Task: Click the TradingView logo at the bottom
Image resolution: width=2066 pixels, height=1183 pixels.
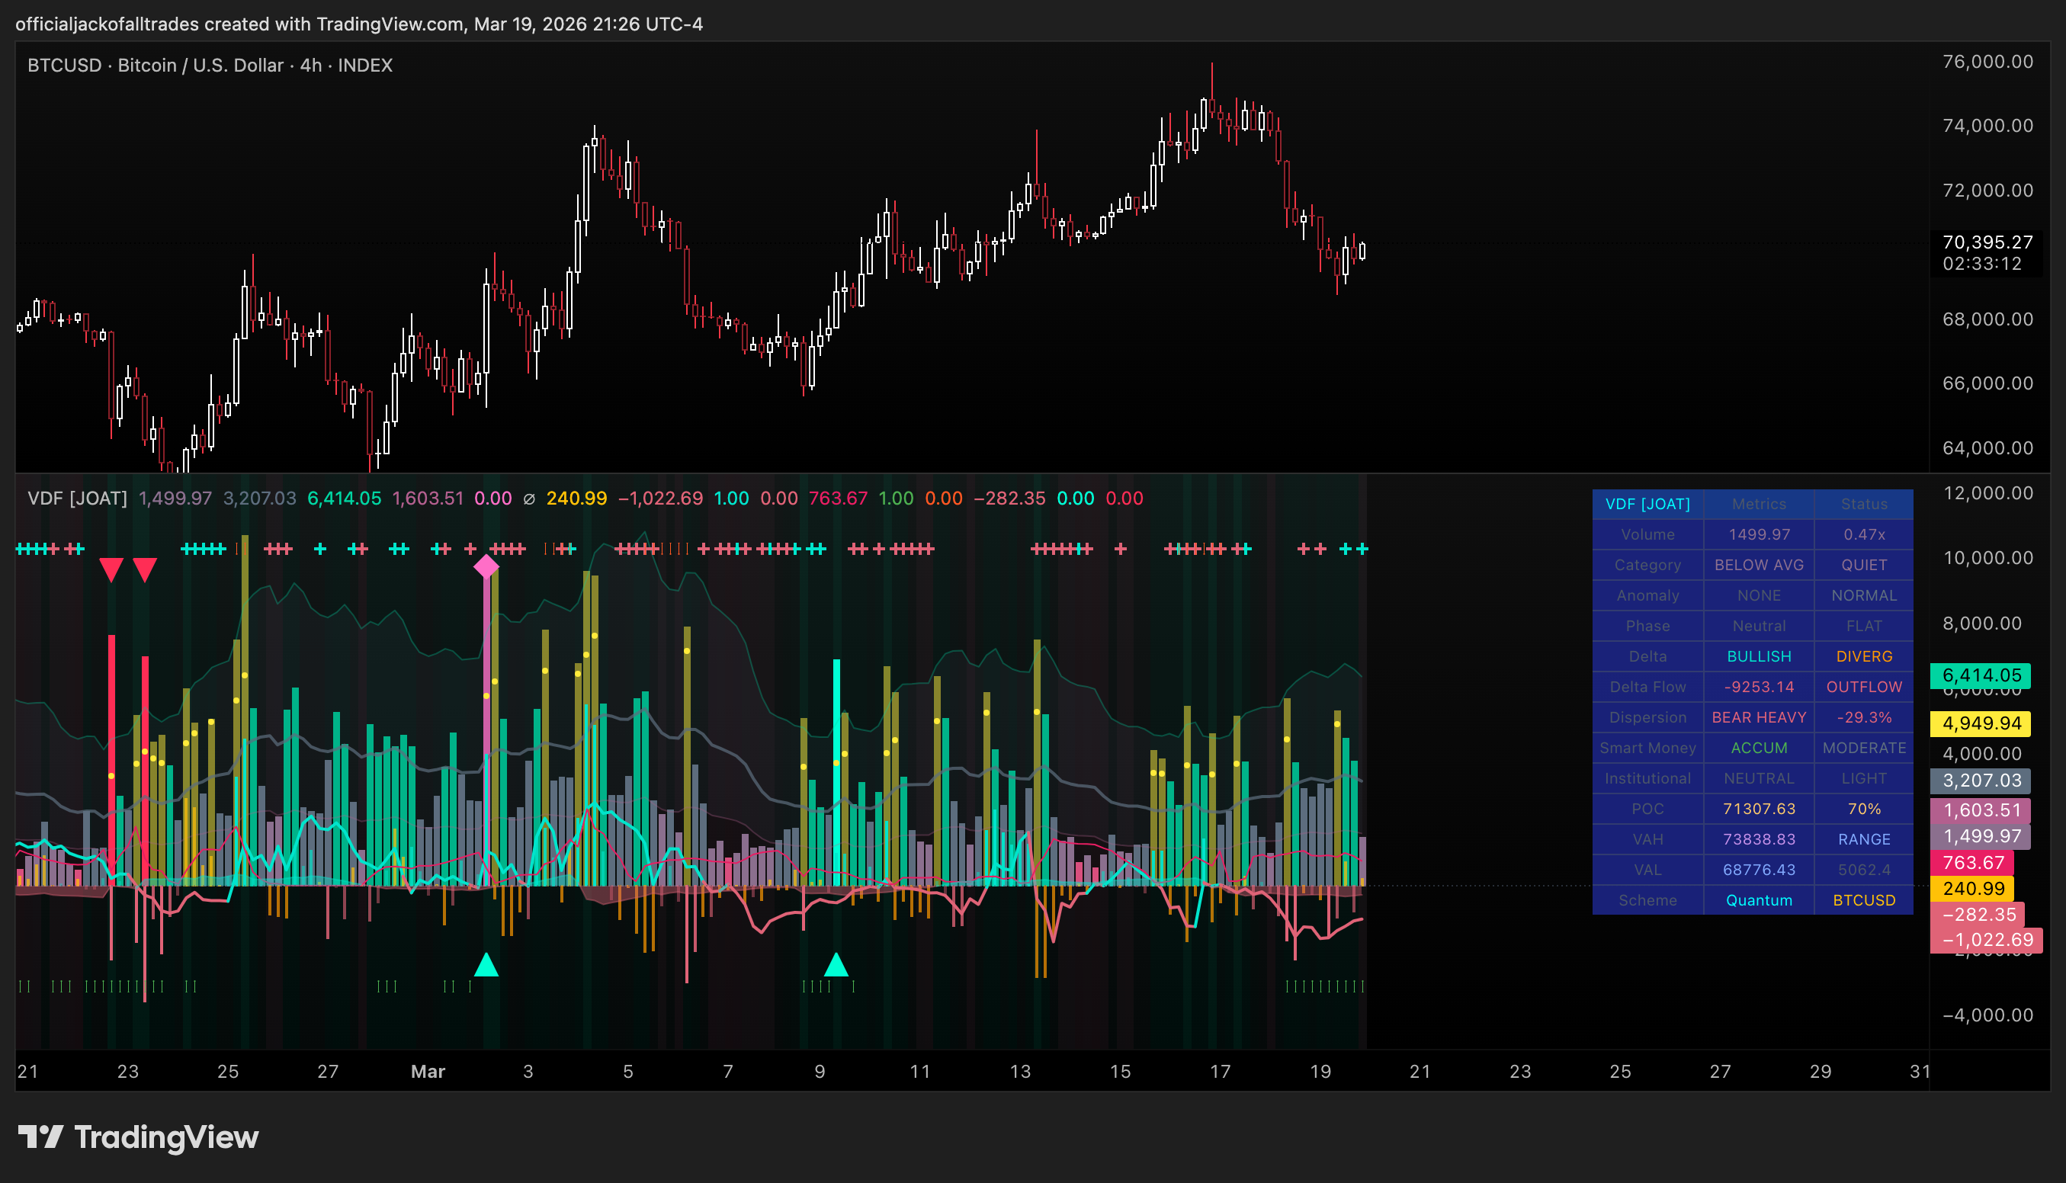Action: (x=138, y=1137)
